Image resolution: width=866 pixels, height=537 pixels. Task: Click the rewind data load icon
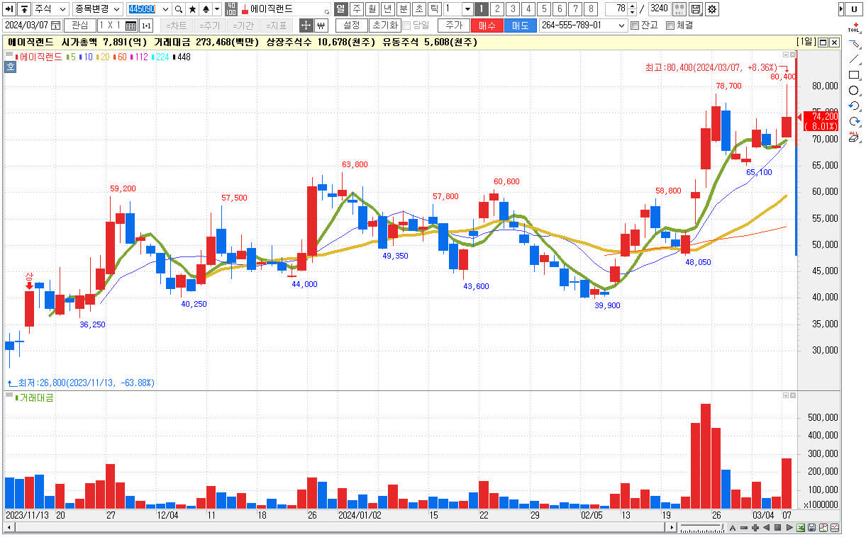679,9
